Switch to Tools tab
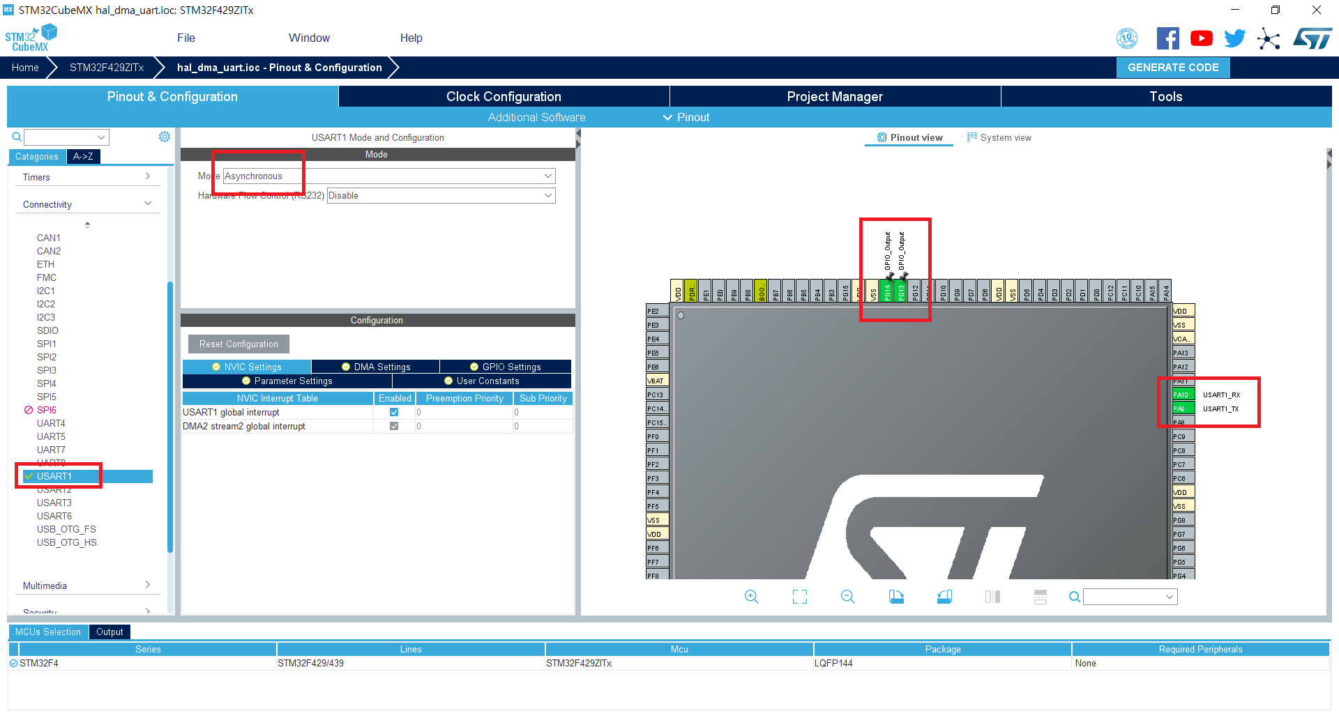Image resolution: width=1339 pixels, height=718 pixels. (x=1166, y=96)
